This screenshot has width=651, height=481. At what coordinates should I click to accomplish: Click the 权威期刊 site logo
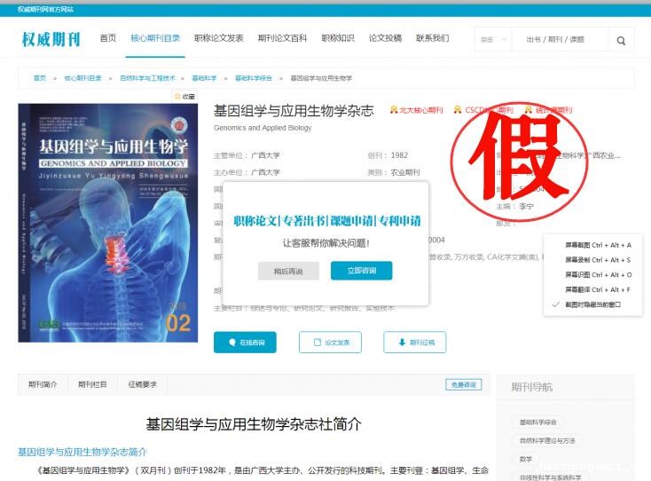point(51,39)
